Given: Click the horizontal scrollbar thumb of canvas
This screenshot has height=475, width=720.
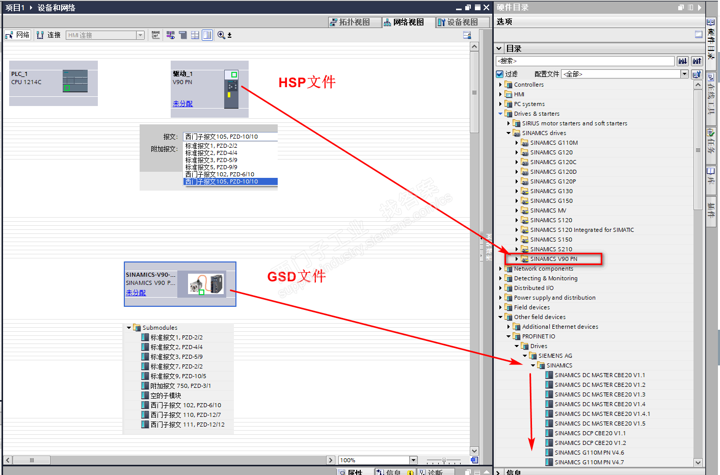Looking at the screenshot, I should pos(32,460).
